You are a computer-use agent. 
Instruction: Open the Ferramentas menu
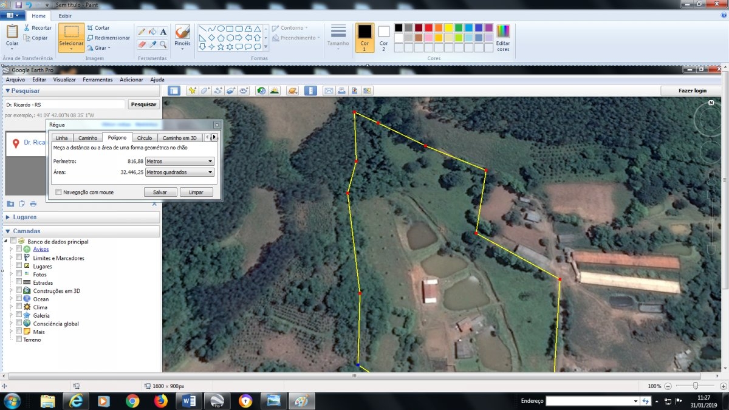click(97, 80)
